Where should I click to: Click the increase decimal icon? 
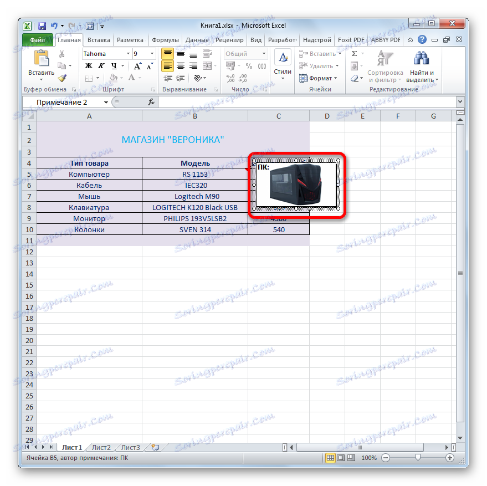(230, 78)
